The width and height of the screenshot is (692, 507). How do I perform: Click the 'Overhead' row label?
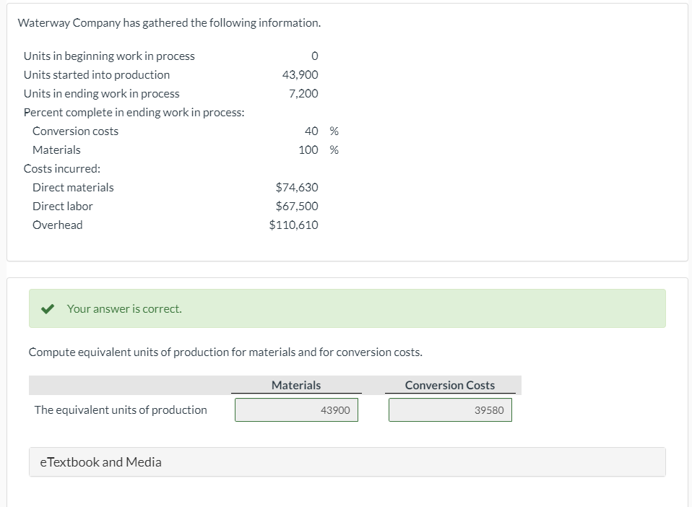[57, 225]
